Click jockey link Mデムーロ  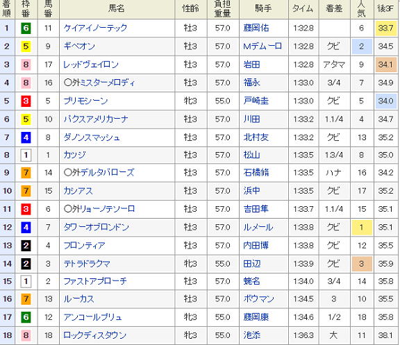[x=262, y=46]
